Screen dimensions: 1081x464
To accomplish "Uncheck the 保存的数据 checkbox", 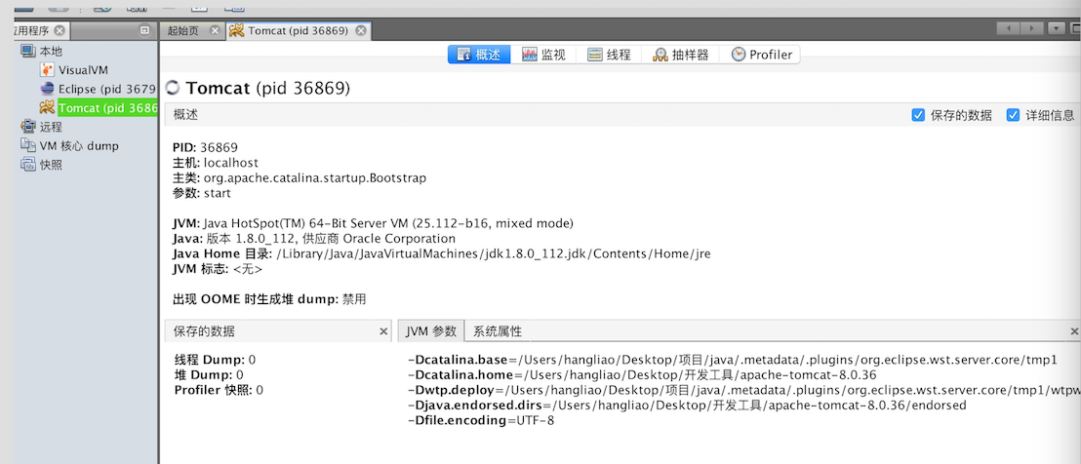I will [918, 115].
